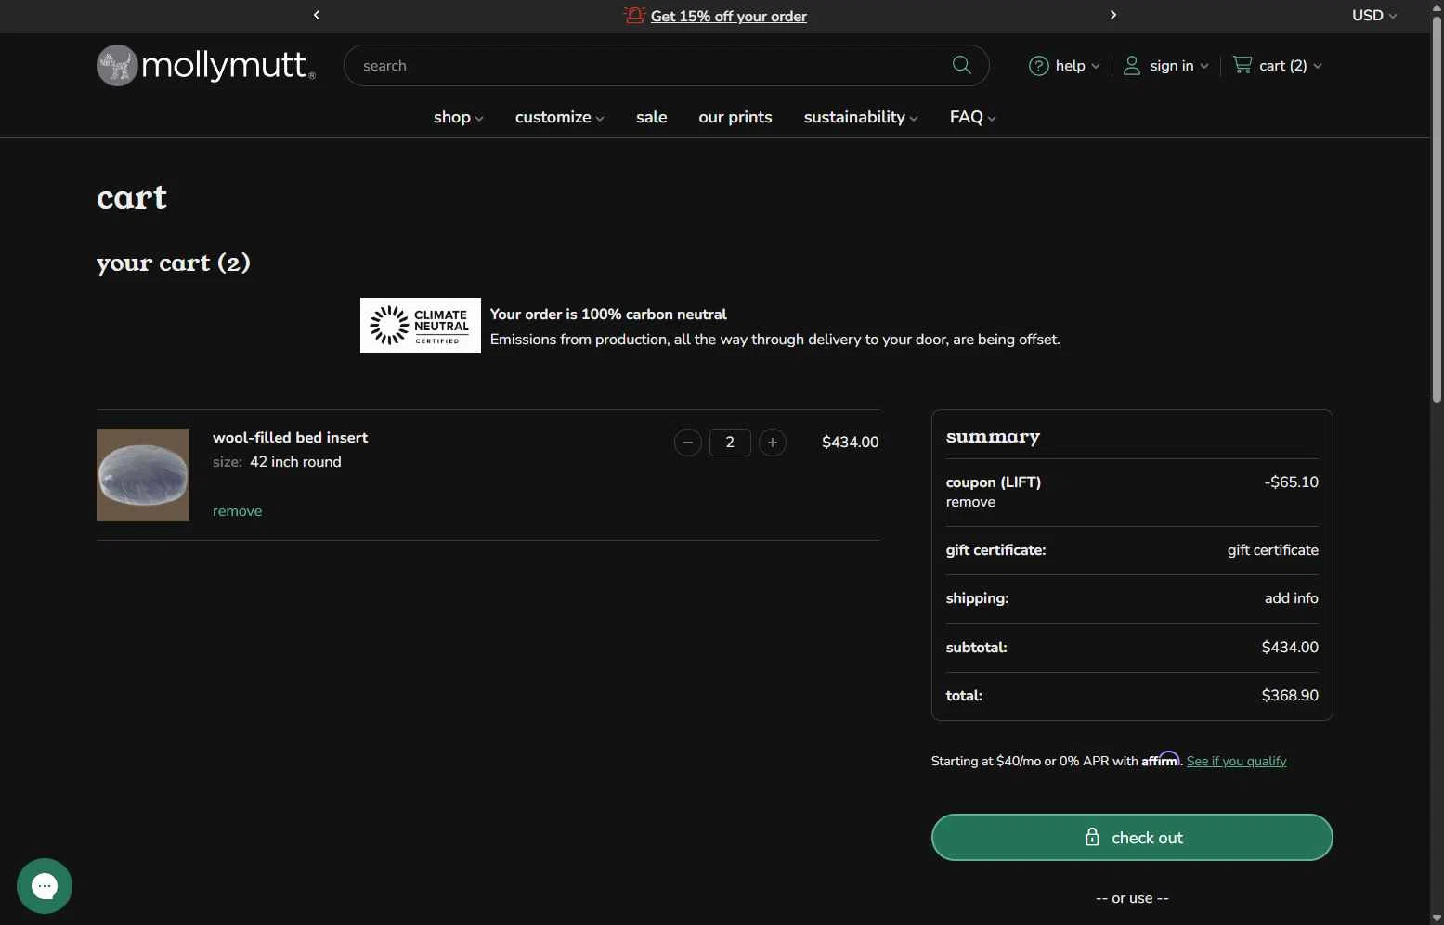Click the subtotal amount in the summary
The height and width of the screenshot is (925, 1444).
(x=1290, y=648)
